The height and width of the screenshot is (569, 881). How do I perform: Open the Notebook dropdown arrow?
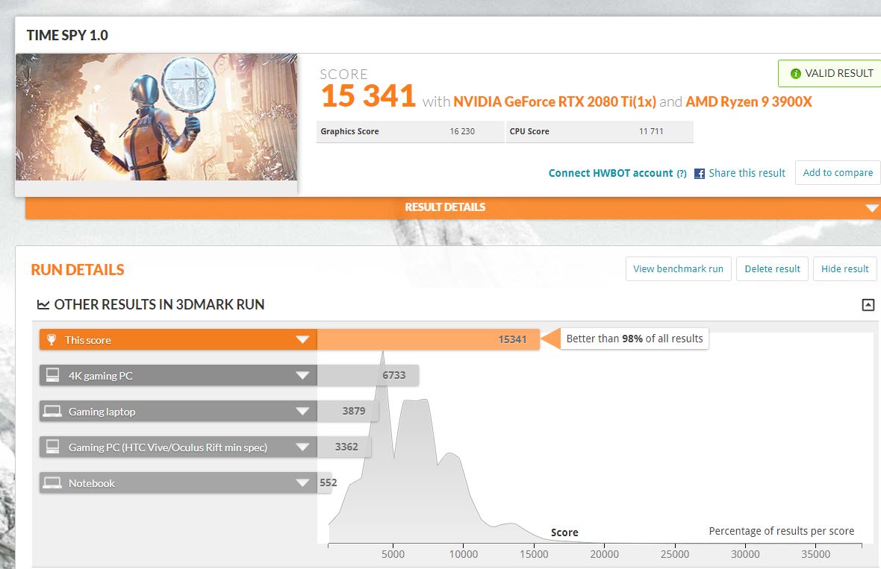coord(302,483)
